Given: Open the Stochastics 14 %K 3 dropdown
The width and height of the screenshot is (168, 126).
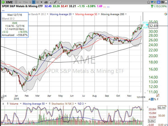Looking at the screenshot, I should (75, 104).
